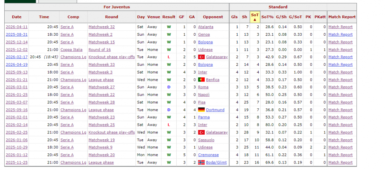The width and height of the screenshot is (385, 170).
Task: Click the Germany flag beside Dortmund
Action: (201, 110)
